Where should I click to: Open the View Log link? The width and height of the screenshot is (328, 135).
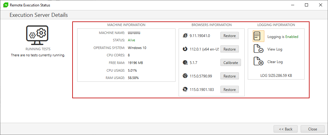(275, 49)
